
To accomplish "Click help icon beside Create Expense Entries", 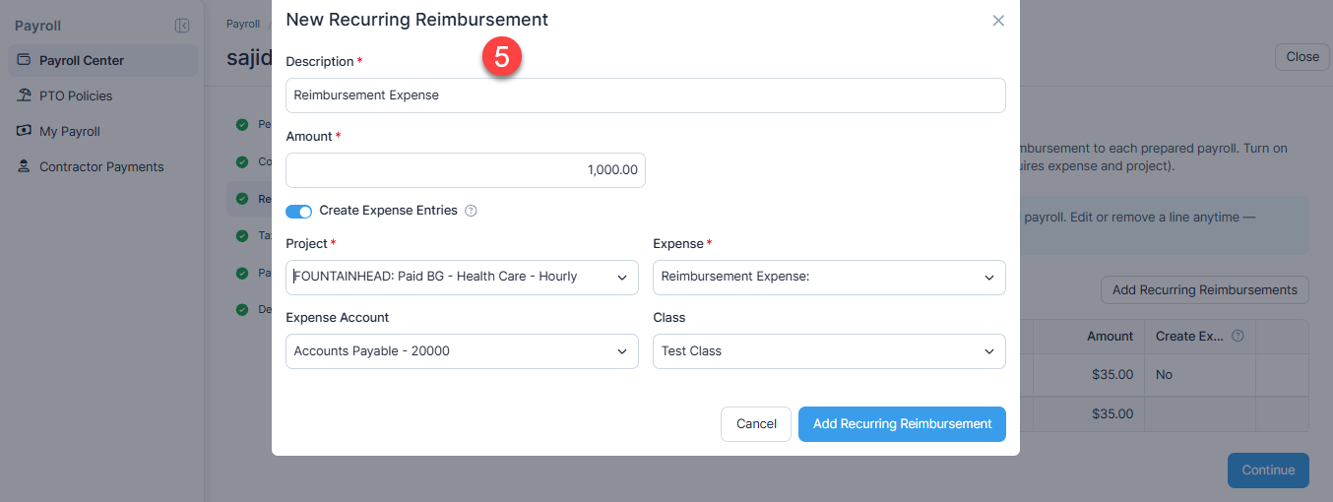I will pyautogui.click(x=471, y=211).
